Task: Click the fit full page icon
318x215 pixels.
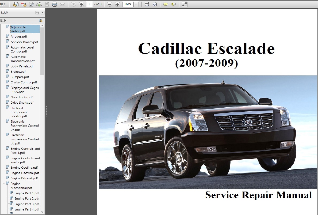Action: click(155, 4)
